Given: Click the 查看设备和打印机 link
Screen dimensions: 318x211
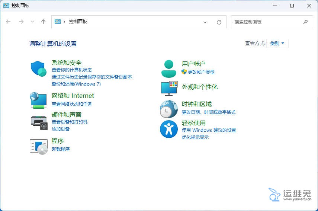Looking at the screenshot, I should (70, 122).
